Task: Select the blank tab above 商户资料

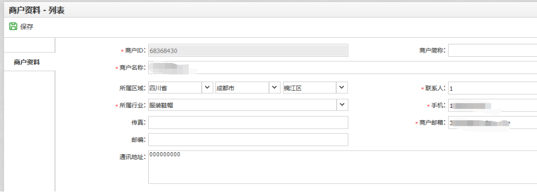Action: 29,45
